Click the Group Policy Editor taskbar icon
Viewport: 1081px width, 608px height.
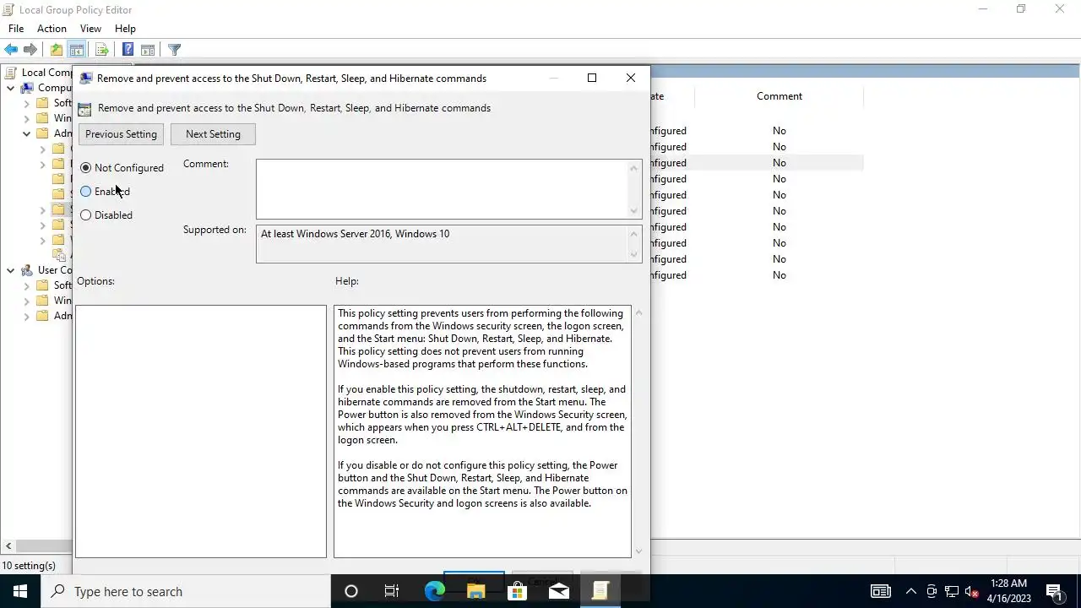click(x=600, y=591)
